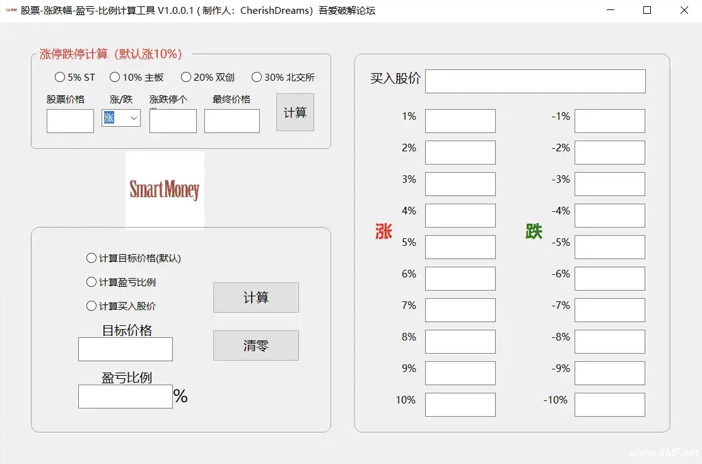Select the 5% ST radio button
Image resolution: width=702 pixels, height=464 pixels.
(x=59, y=77)
